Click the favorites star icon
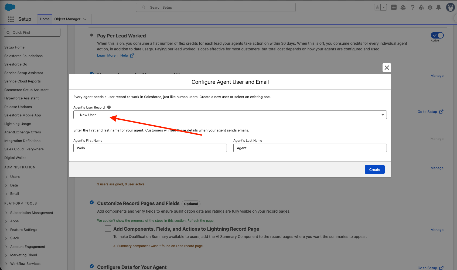Viewport: 457px width, 270px height. pos(377,8)
